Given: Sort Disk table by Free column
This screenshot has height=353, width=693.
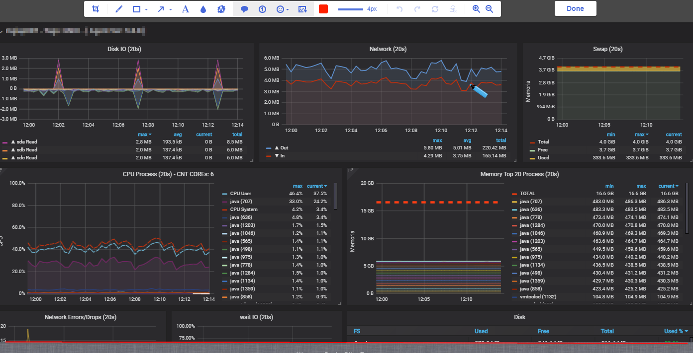Looking at the screenshot, I should pyautogui.click(x=543, y=331).
